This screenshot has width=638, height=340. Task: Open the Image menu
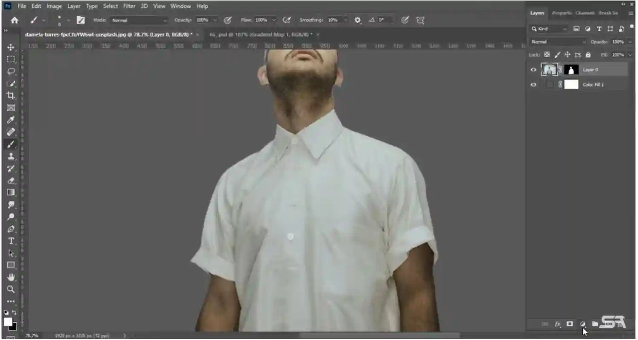(x=54, y=6)
